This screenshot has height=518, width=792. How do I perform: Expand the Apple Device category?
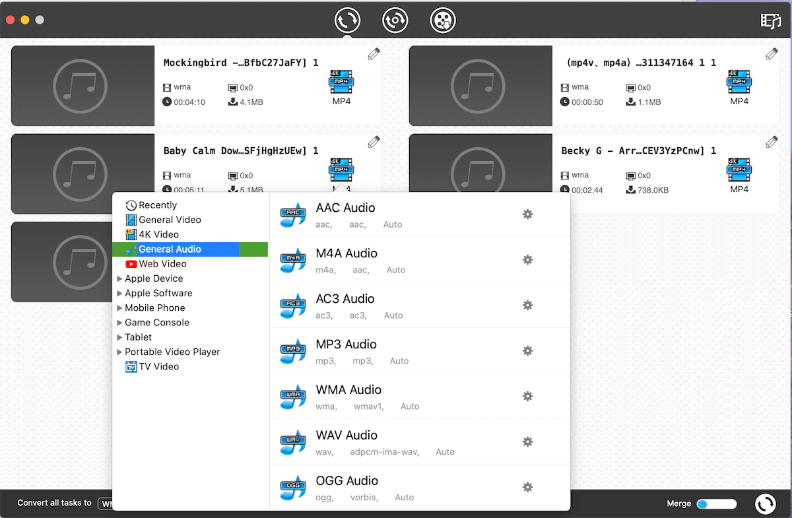tap(119, 278)
